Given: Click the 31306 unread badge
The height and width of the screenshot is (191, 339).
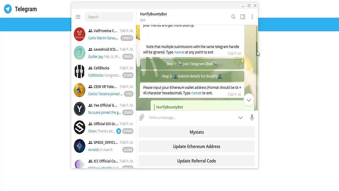Looking at the screenshot, I should point(128,75).
